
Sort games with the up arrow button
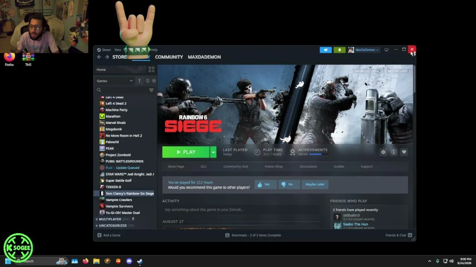click(x=139, y=81)
